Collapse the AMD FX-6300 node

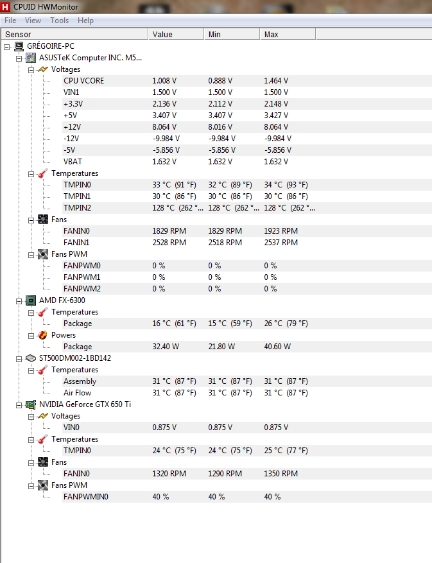click(19, 301)
